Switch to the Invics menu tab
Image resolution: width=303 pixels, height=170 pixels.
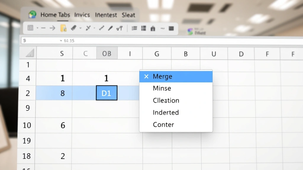click(82, 15)
